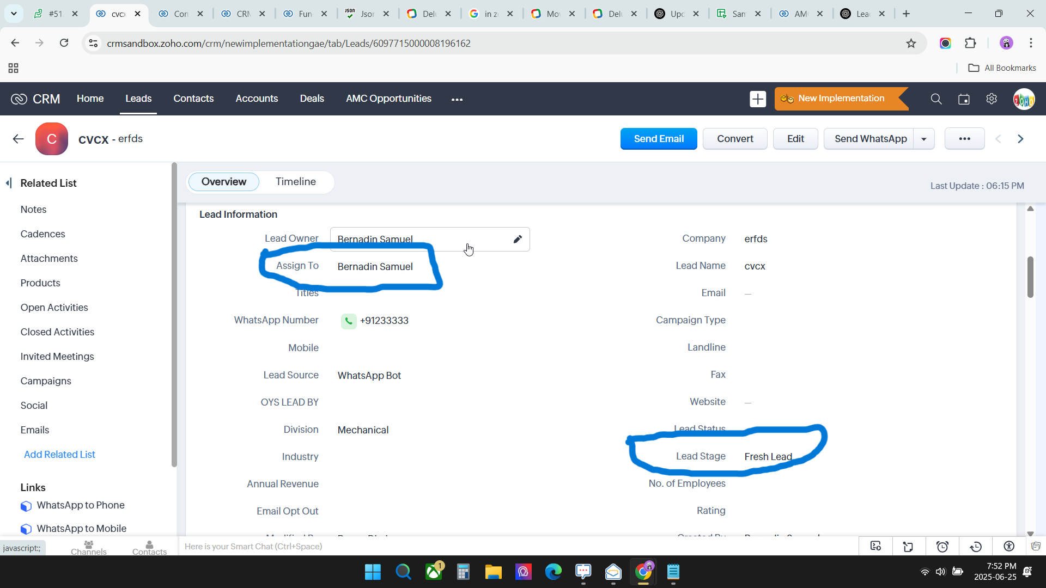Open the CRM calendar icon
Screen dimensions: 1046x588
(x=964, y=99)
